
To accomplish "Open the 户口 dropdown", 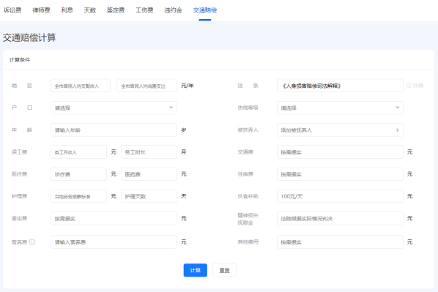I will (114, 108).
